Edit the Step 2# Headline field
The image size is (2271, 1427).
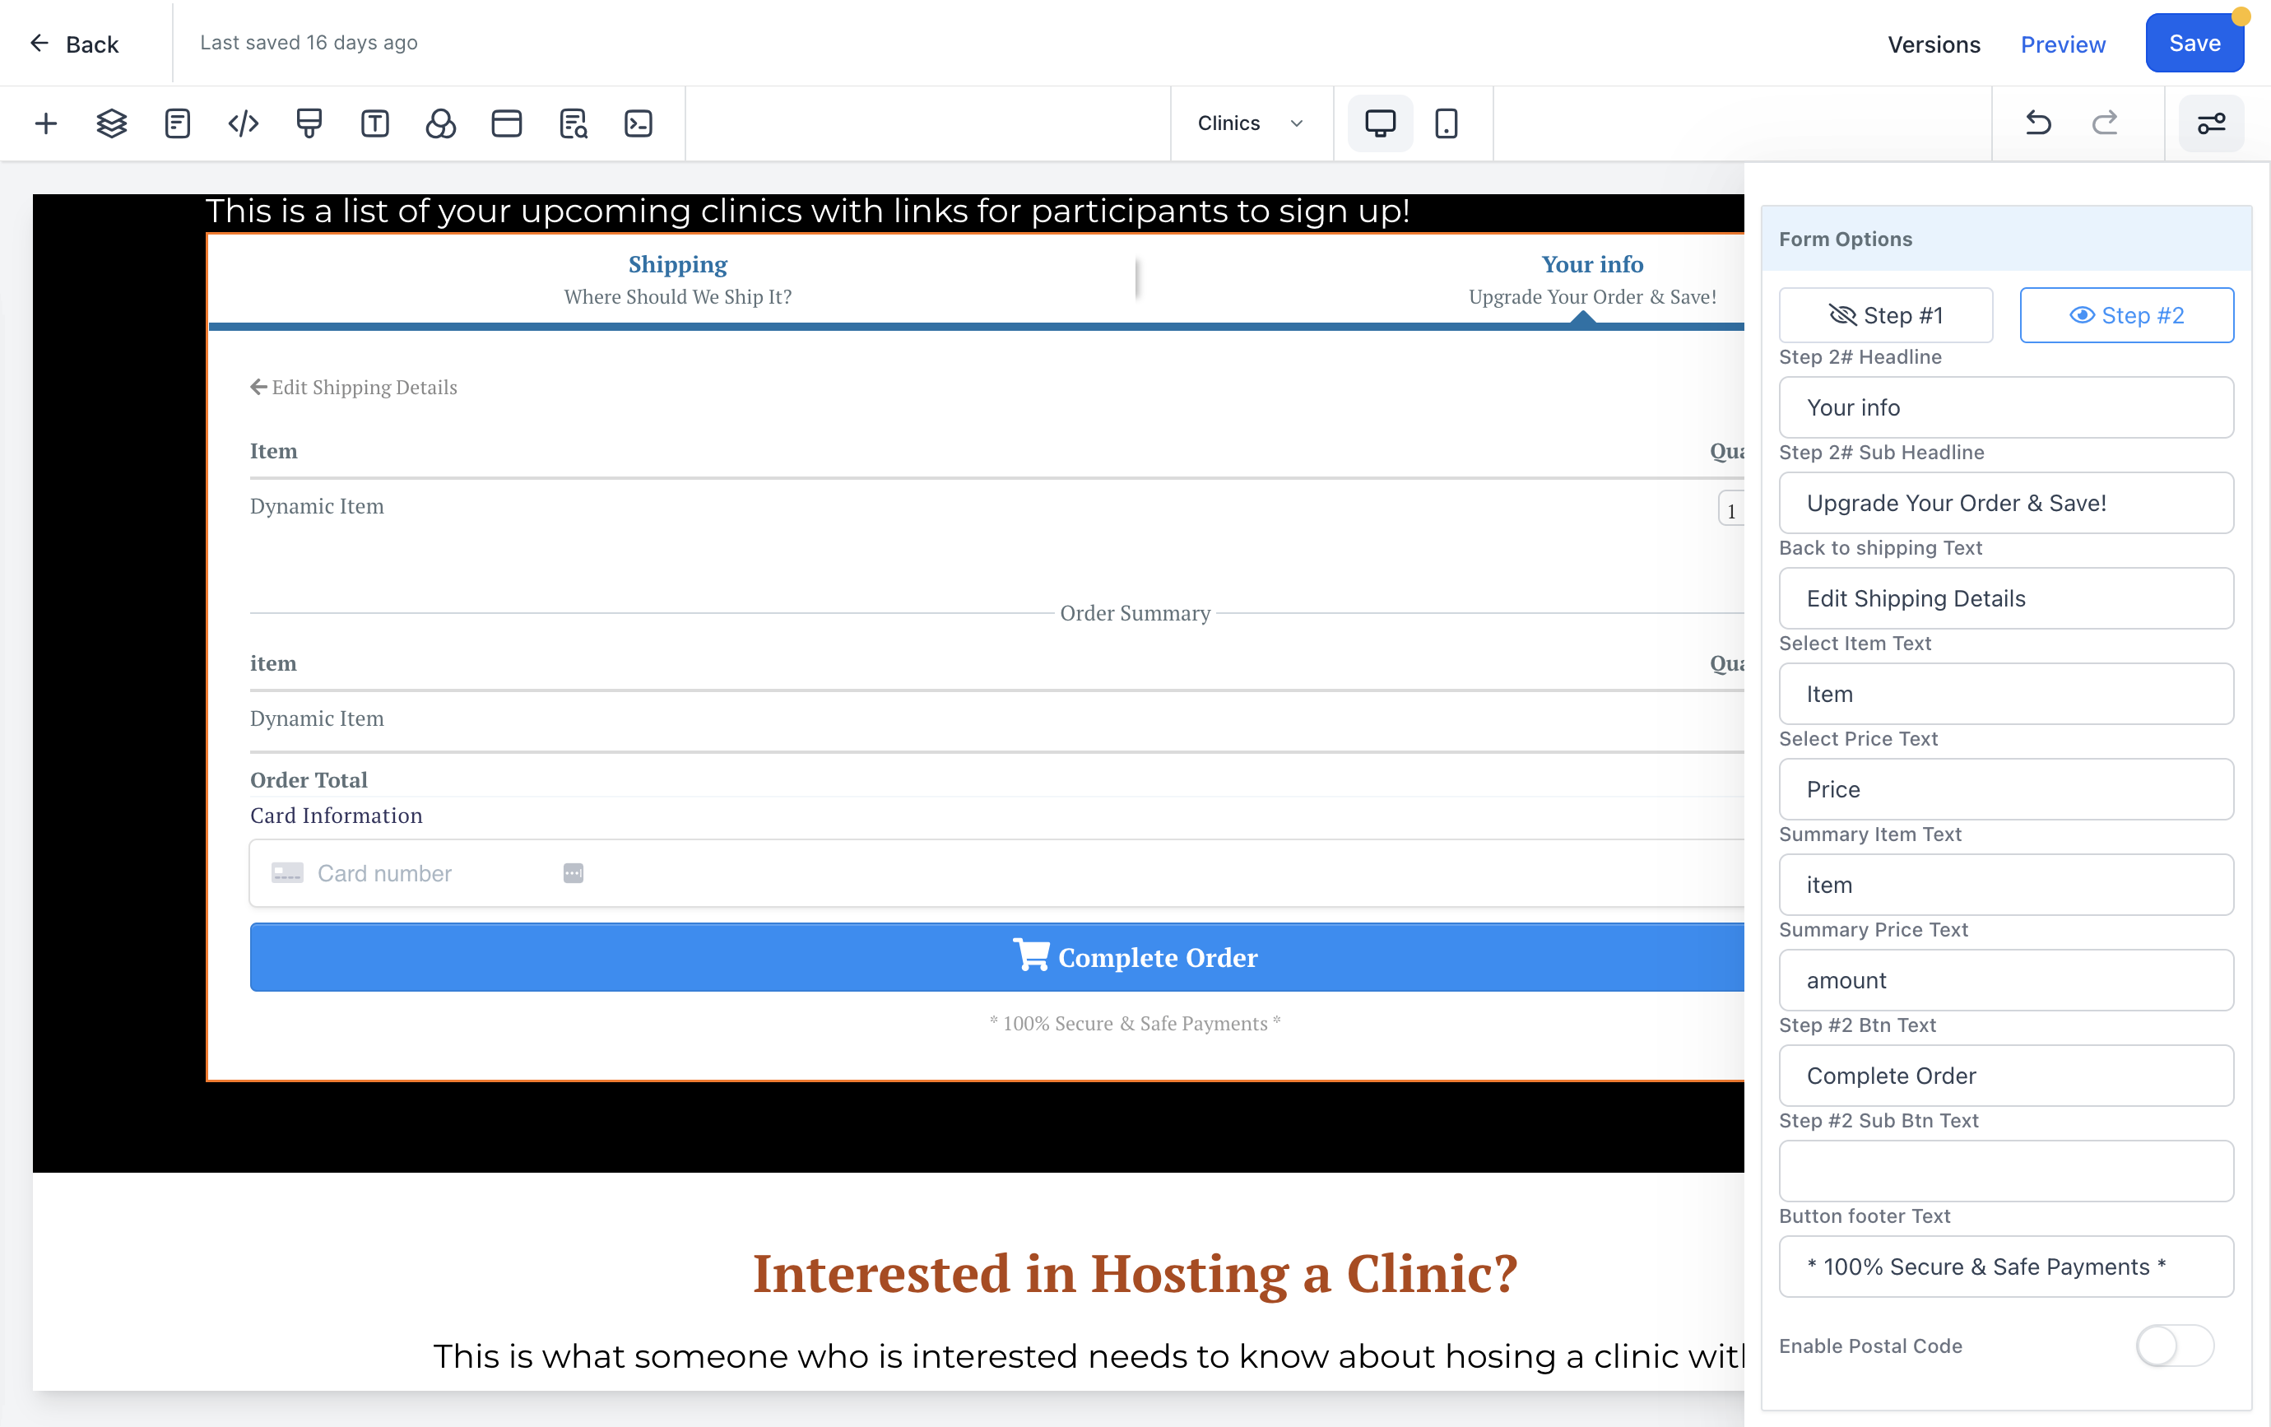pos(2006,407)
